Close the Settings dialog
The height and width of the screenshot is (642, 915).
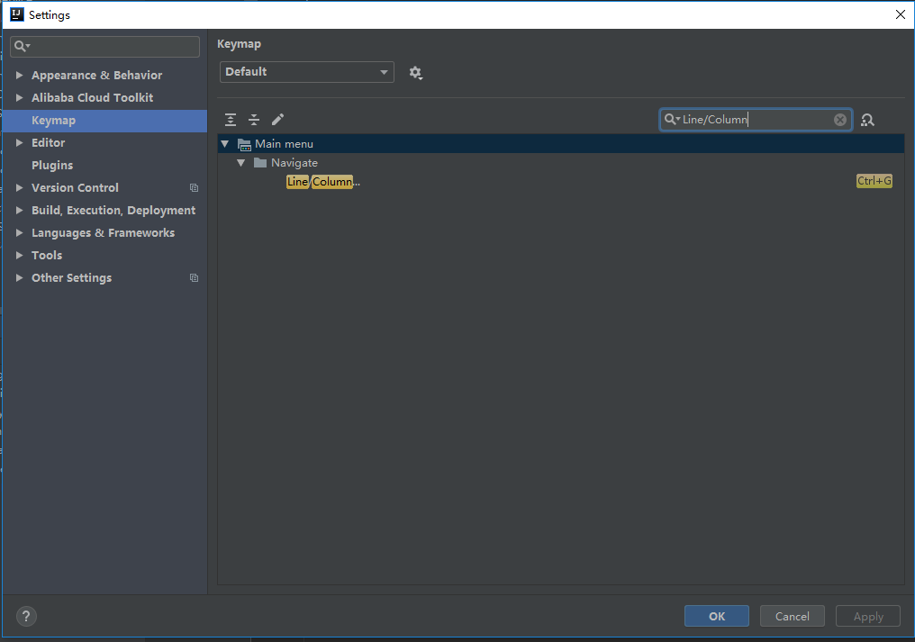click(901, 14)
